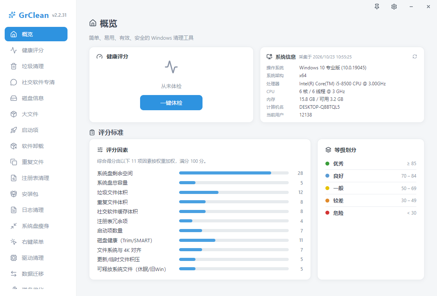Image resolution: width=437 pixels, height=296 pixels.
Task: Click the 大文件 cube icon
Action: (14, 114)
